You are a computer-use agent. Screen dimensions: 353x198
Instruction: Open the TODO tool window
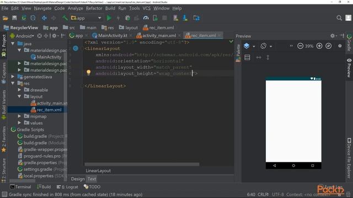(92, 187)
